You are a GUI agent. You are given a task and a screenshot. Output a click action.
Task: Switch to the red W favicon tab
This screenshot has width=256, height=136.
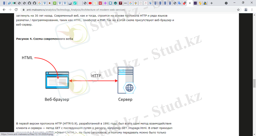coord(100,3)
